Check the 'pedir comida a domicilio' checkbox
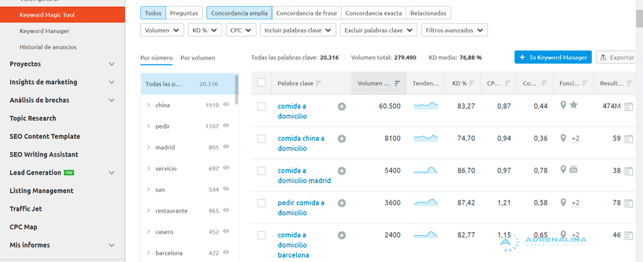643x262 pixels. point(261,203)
